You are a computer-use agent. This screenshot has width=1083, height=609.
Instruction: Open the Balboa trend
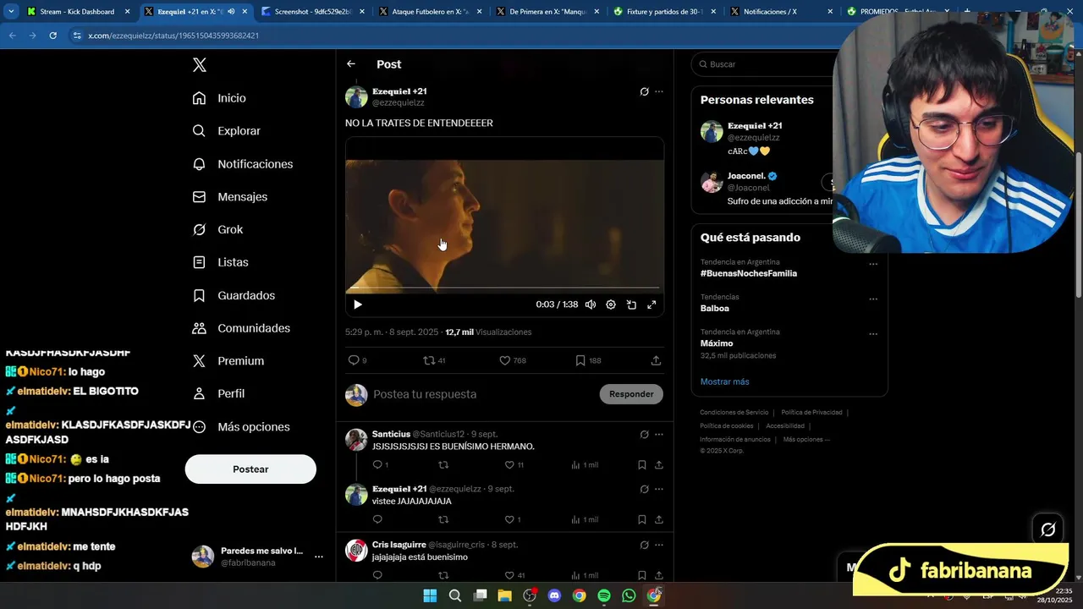pyautogui.click(x=715, y=309)
